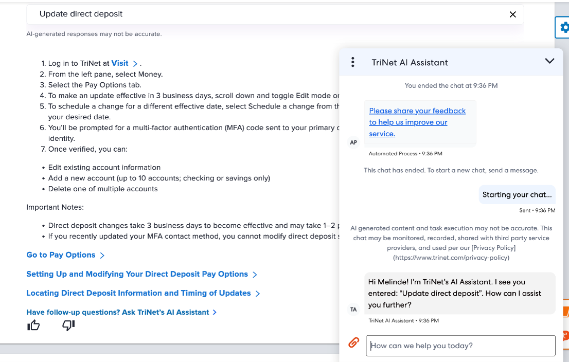The image size is (569, 362).
Task: Open the Visit link to TriNet
Action: [x=120, y=63]
